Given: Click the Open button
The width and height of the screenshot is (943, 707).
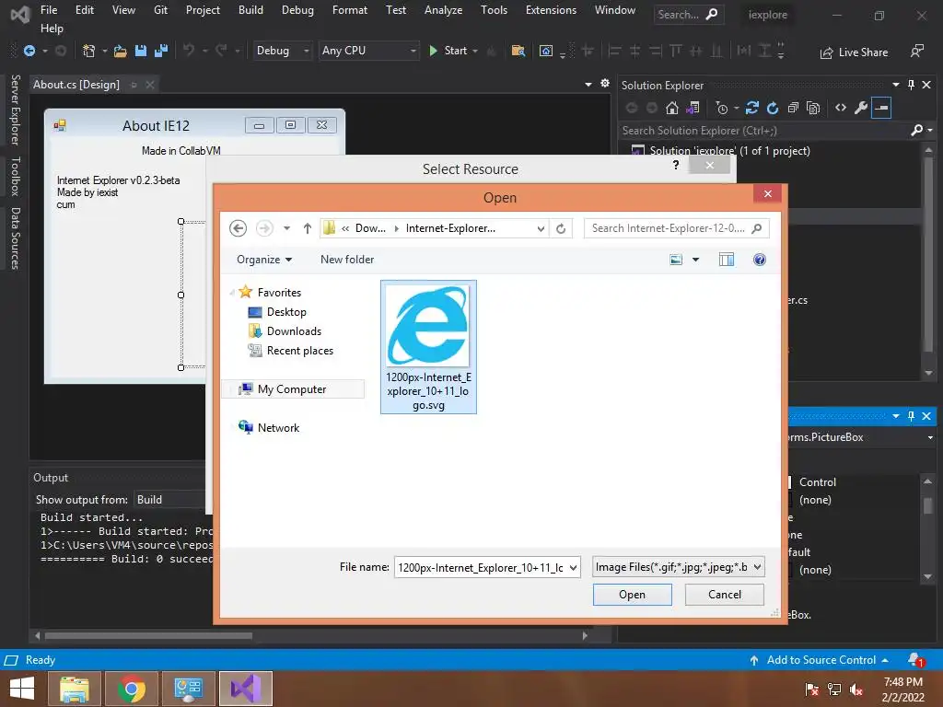Looking at the screenshot, I should click(x=632, y=595).
